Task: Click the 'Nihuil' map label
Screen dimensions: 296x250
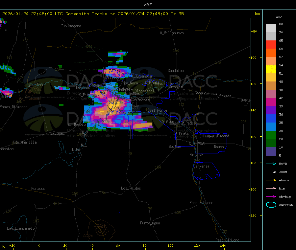Action: coord(78,150)
